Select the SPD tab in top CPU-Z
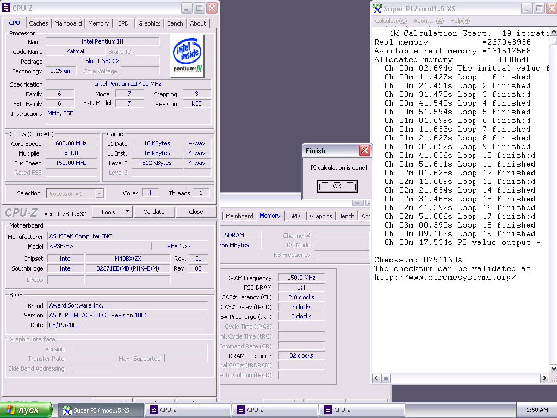Image resolution: width=557 pixels, height=418 pixels. (123, 23)
